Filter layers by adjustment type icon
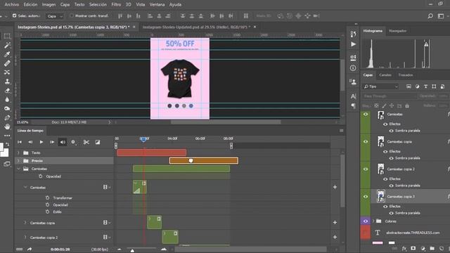The height and width of the screenshot is (253, 450). tap(417, 86)
